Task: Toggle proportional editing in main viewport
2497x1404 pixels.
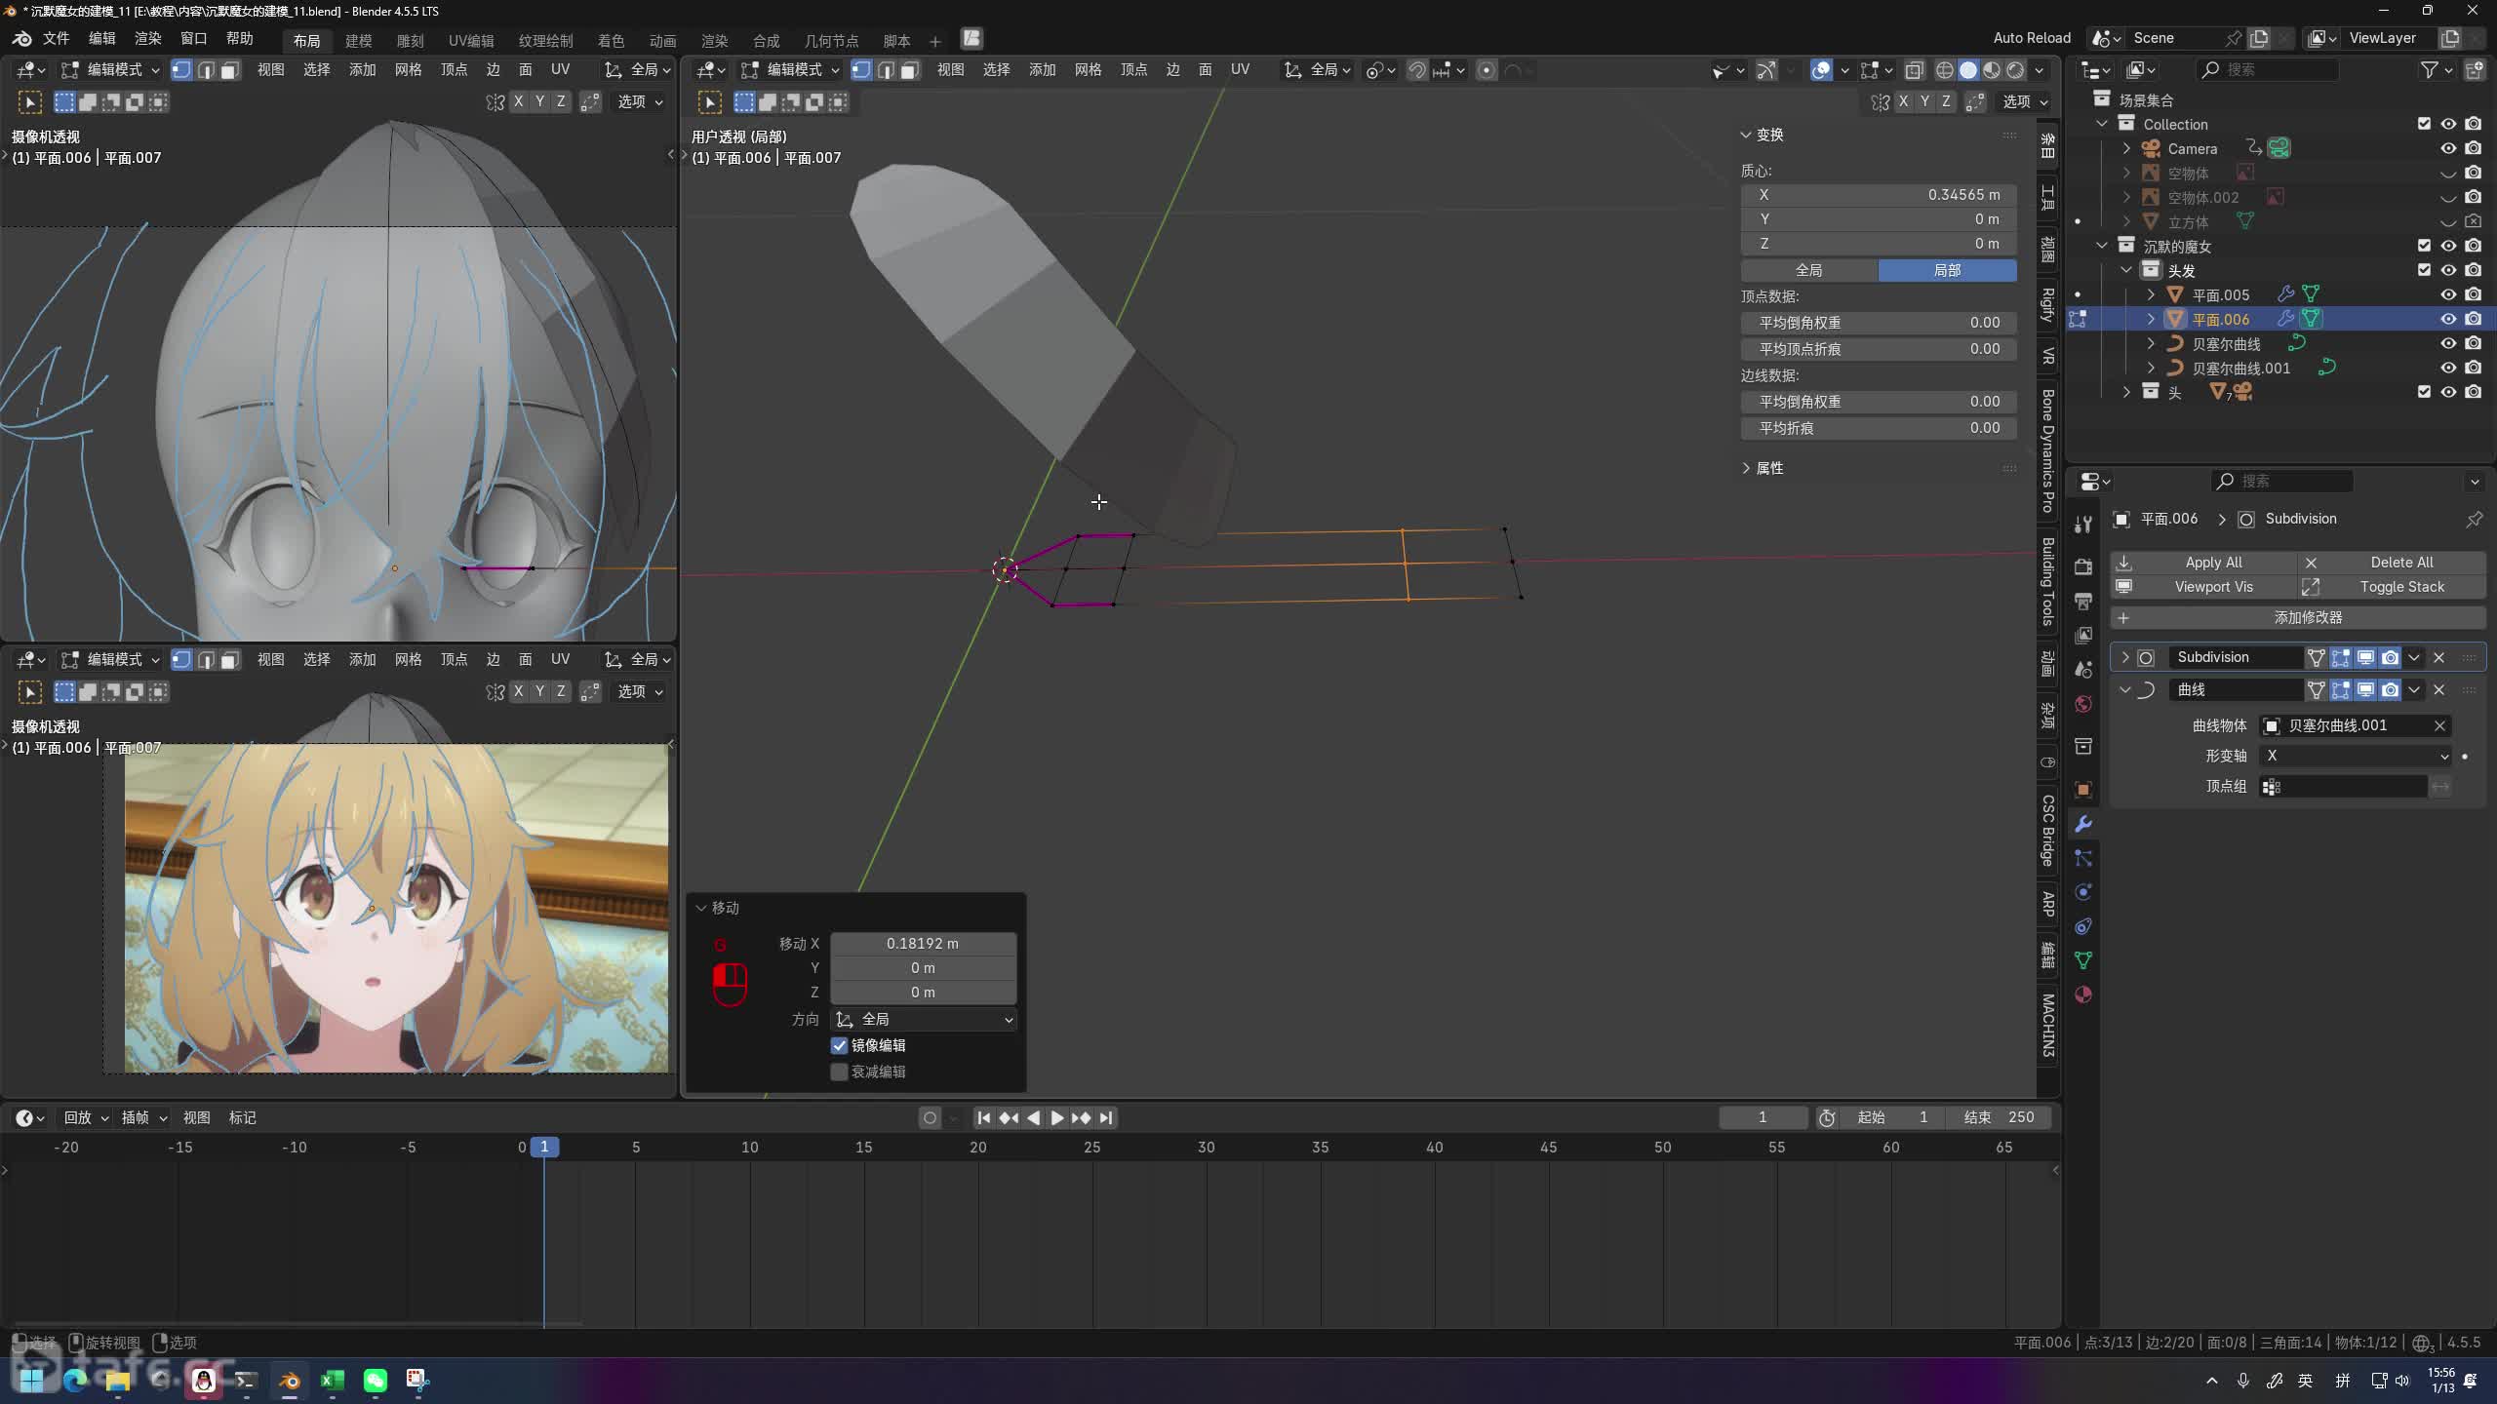Action: point(1486,70)
